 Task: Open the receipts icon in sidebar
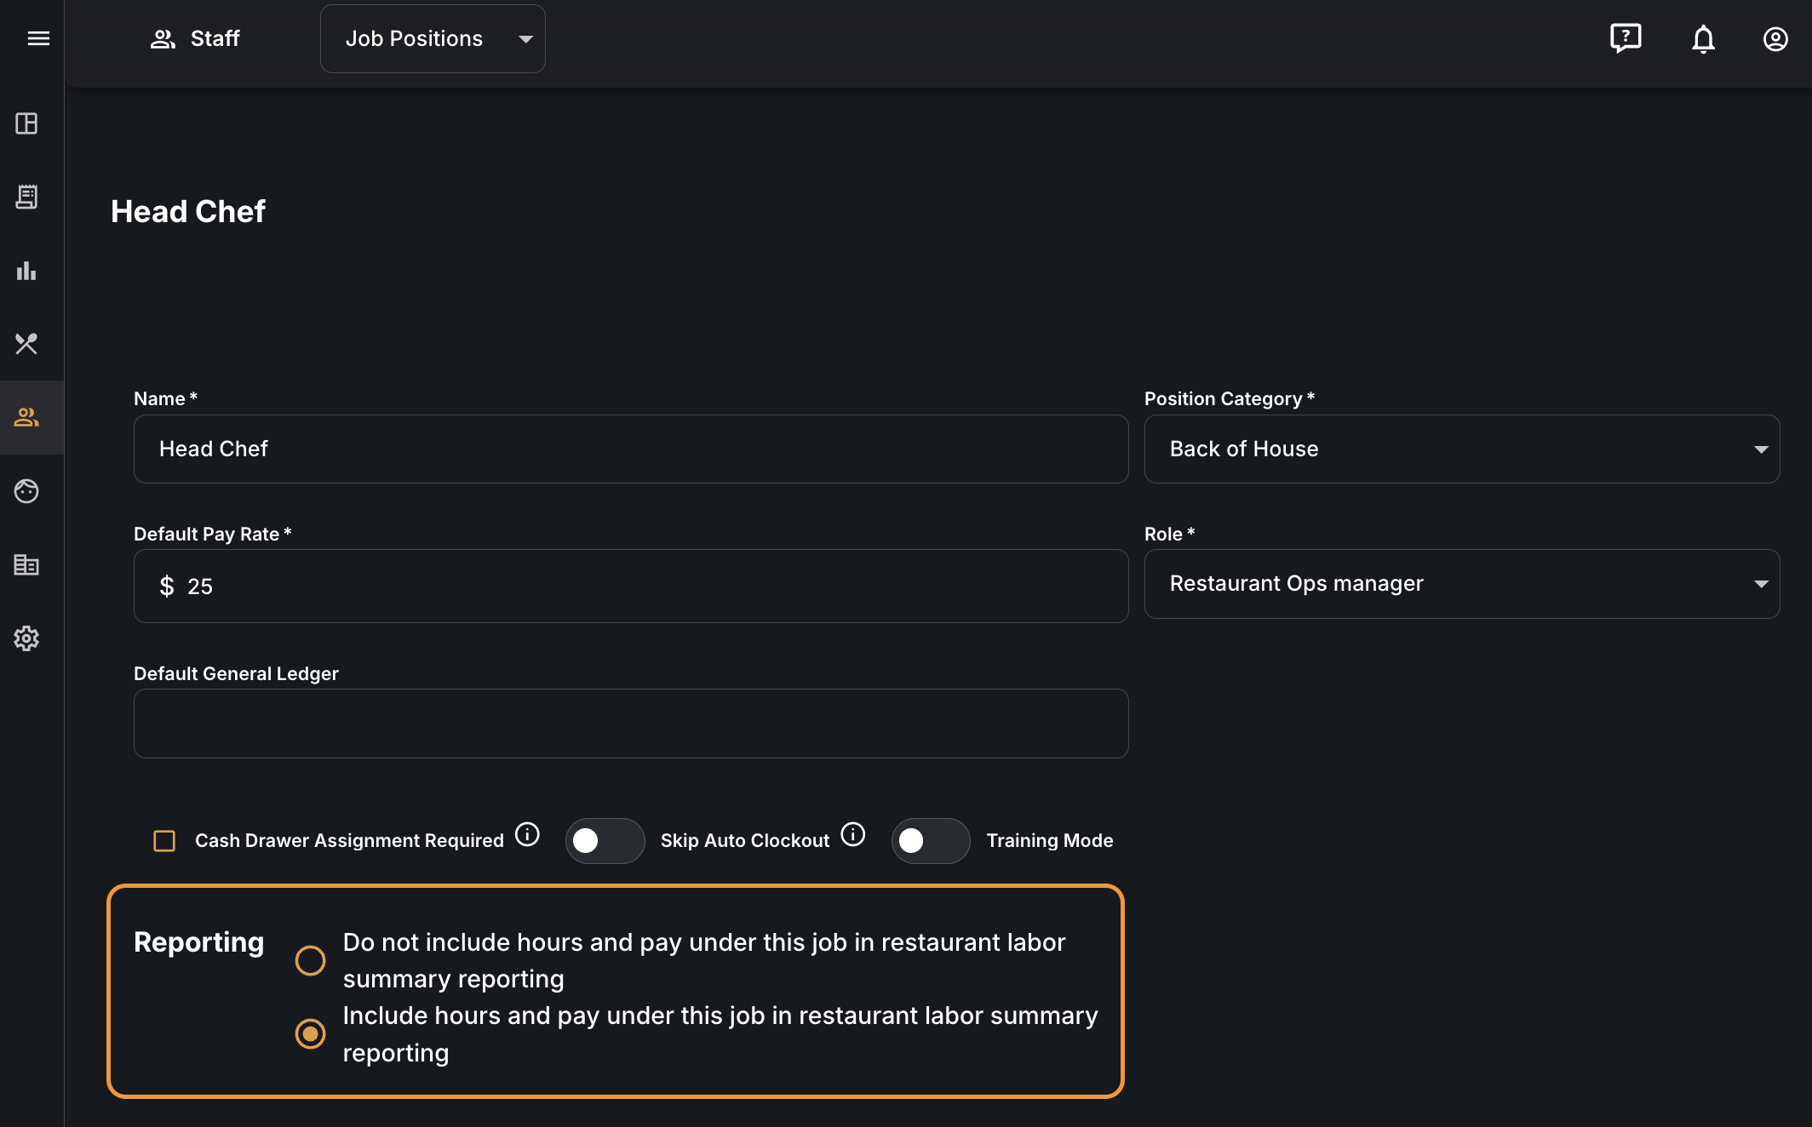click(26, 197)
